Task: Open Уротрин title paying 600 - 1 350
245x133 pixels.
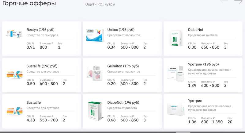Action: click(x=195, y=101)
